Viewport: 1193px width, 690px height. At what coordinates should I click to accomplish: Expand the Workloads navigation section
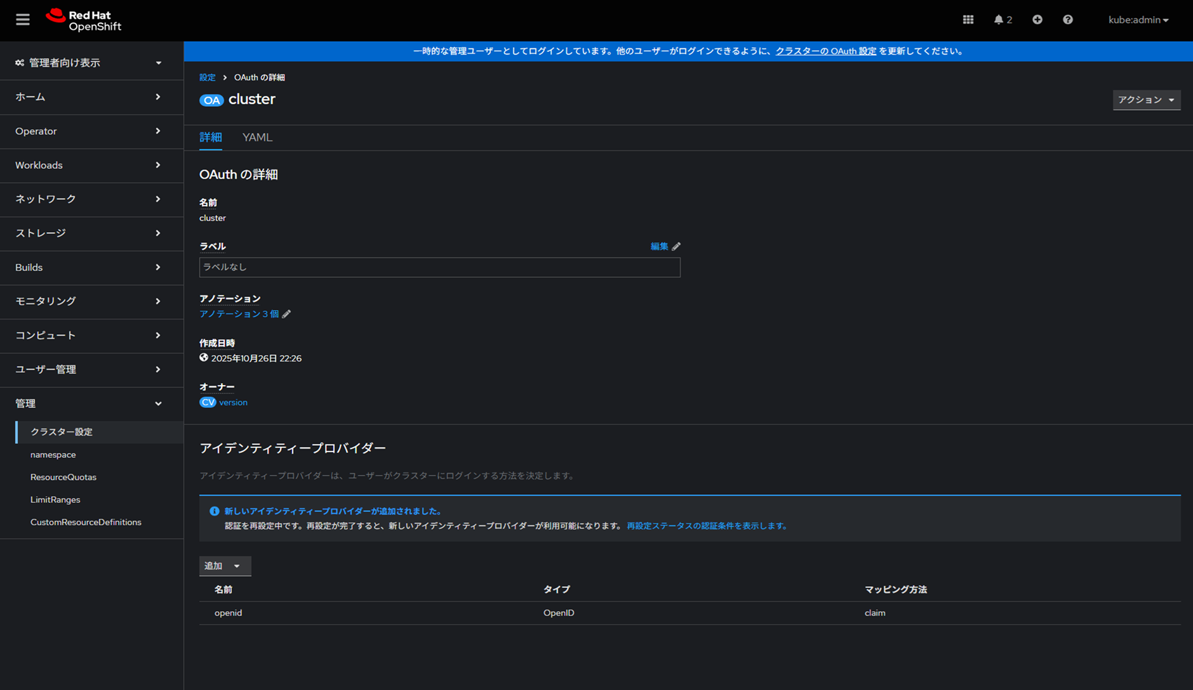[x=89, y=165]
